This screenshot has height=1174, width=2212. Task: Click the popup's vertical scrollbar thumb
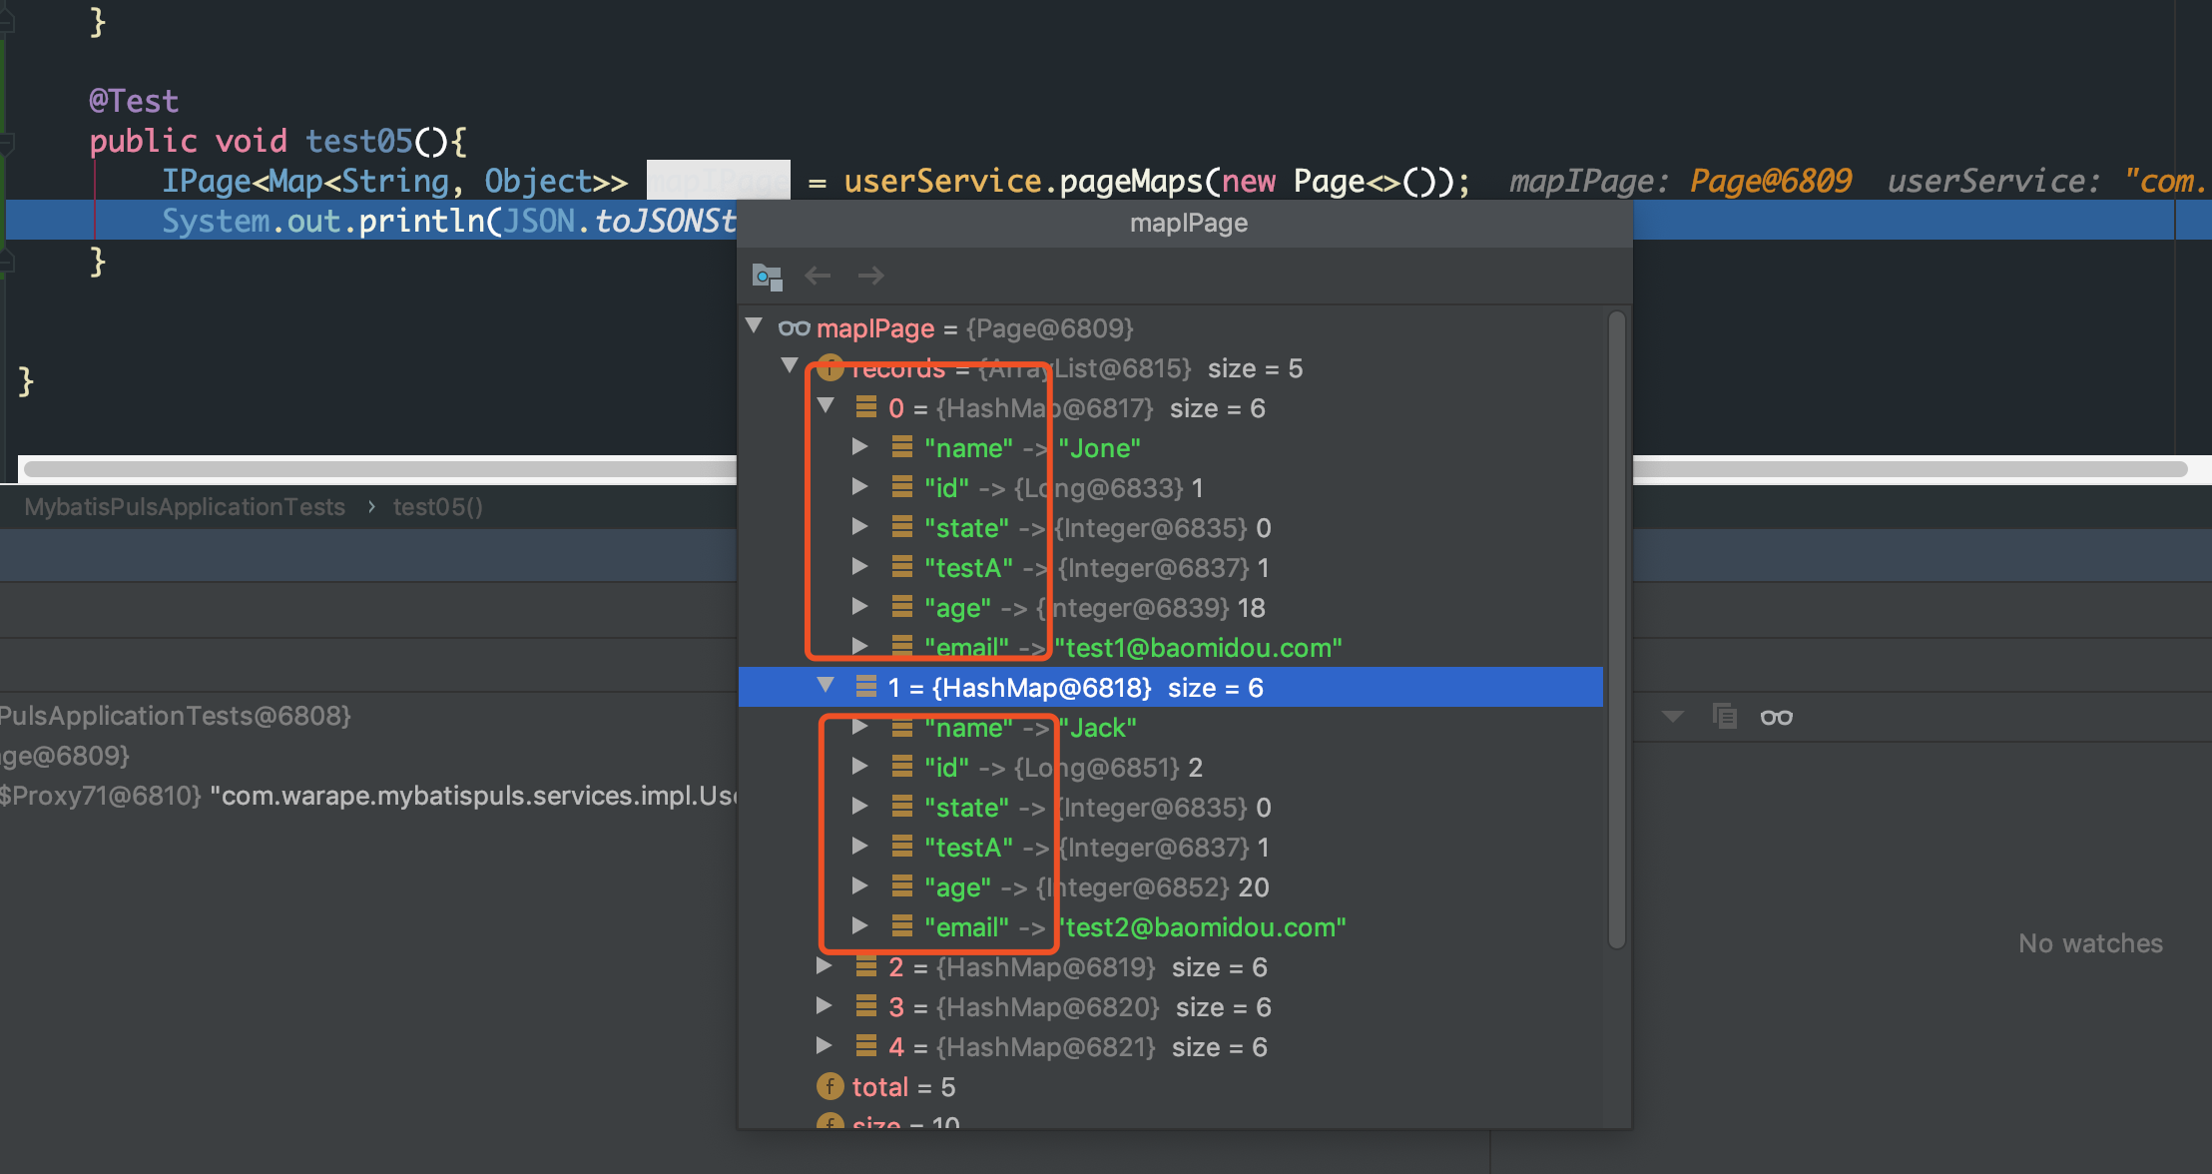[1617, 629]
